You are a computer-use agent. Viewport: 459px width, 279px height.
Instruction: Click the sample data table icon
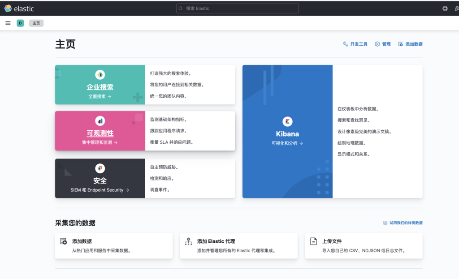(x=385, y=223)
